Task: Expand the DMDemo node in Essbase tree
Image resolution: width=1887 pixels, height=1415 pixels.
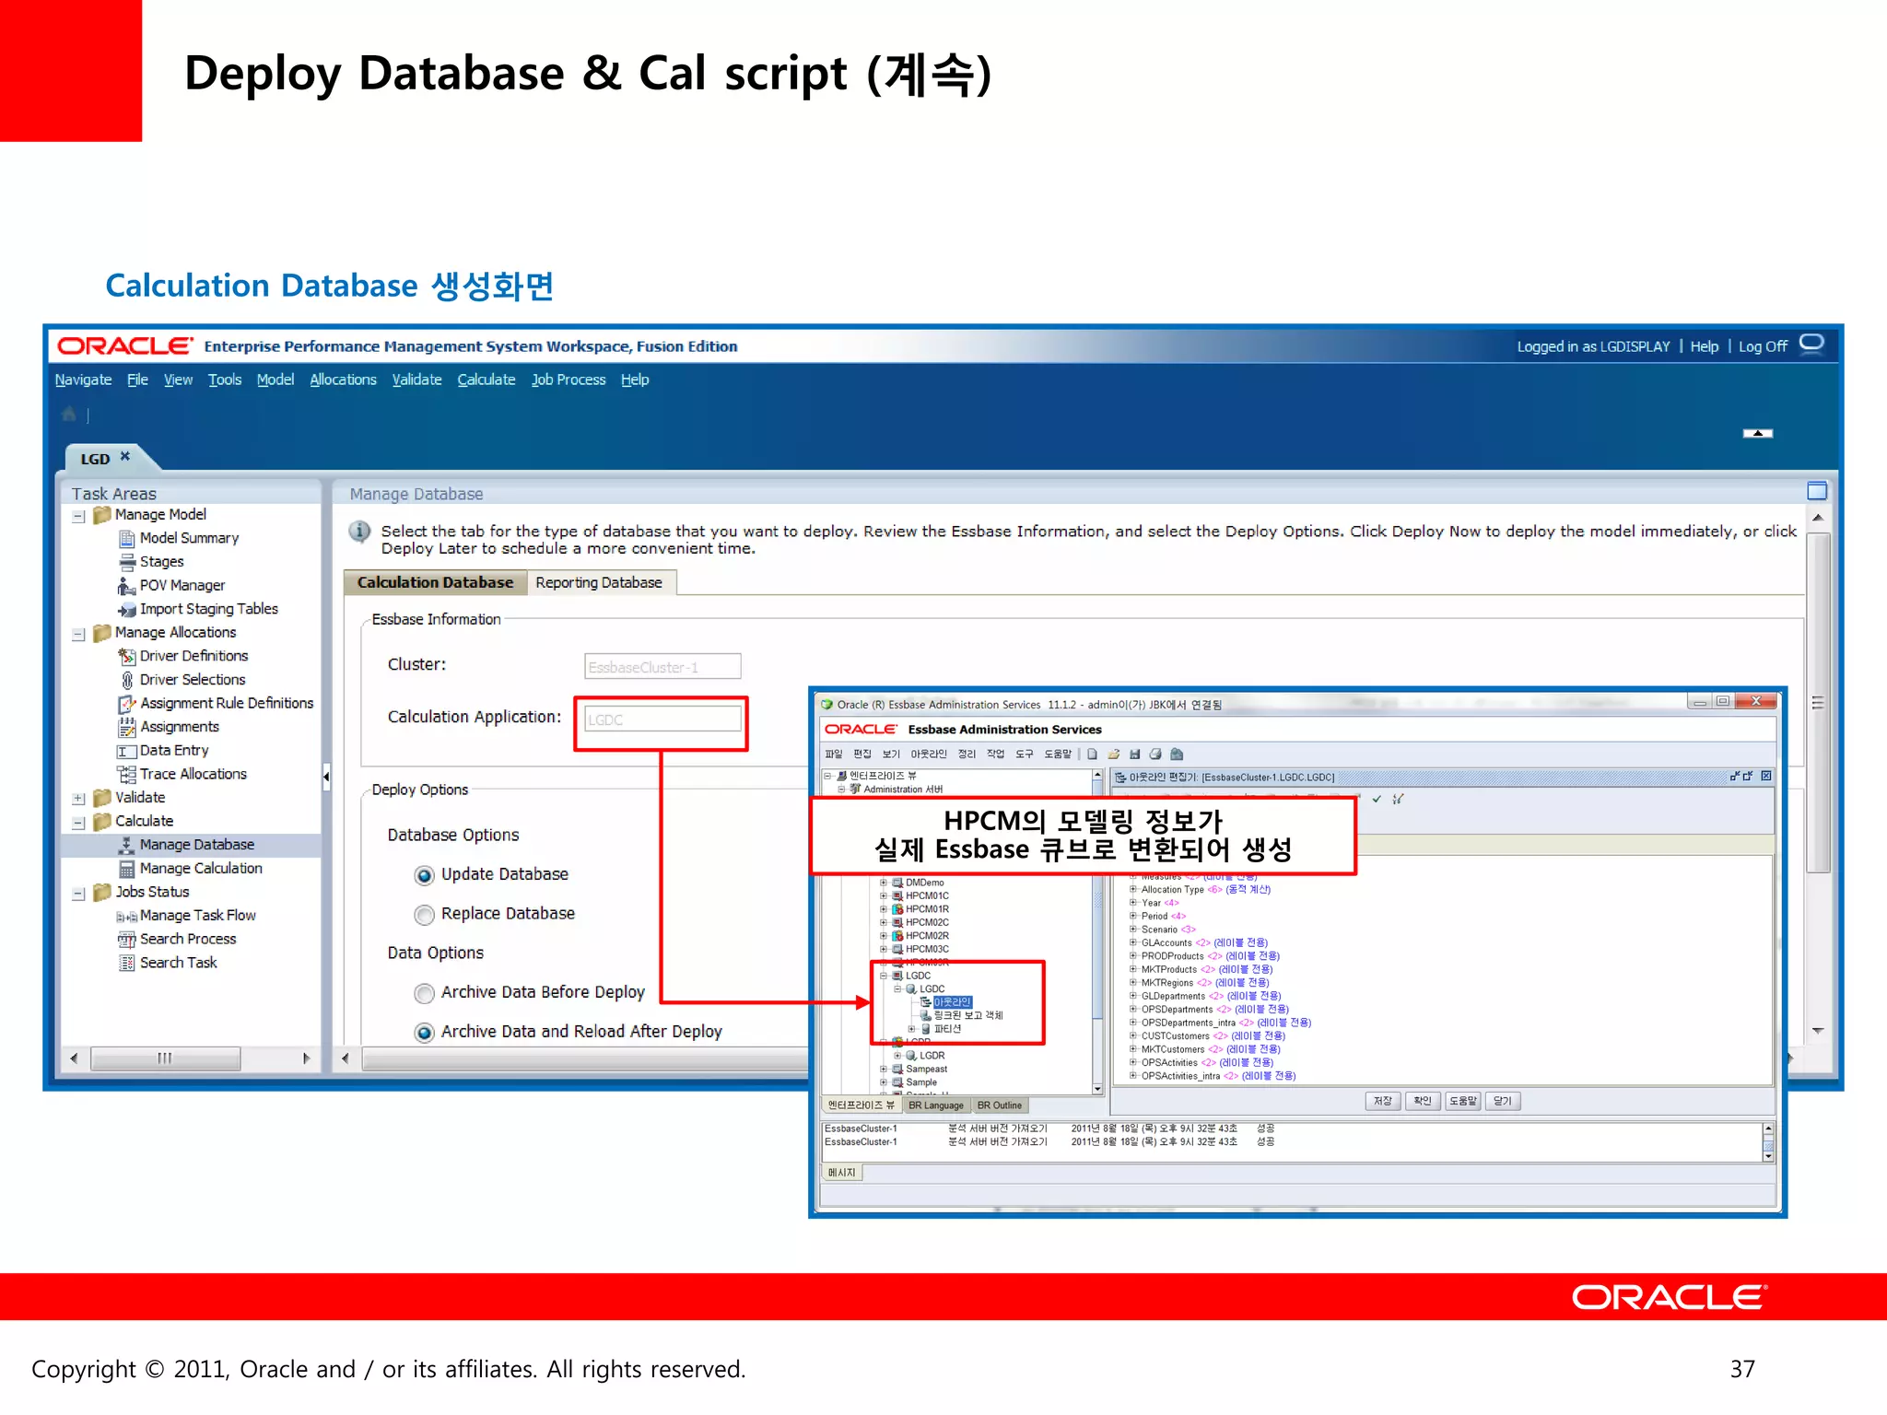Action: click(883, 883)
